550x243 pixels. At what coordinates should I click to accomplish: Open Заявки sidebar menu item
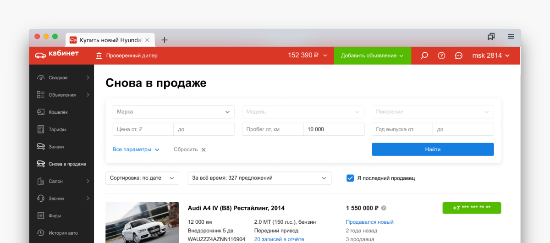pos(61,147)
